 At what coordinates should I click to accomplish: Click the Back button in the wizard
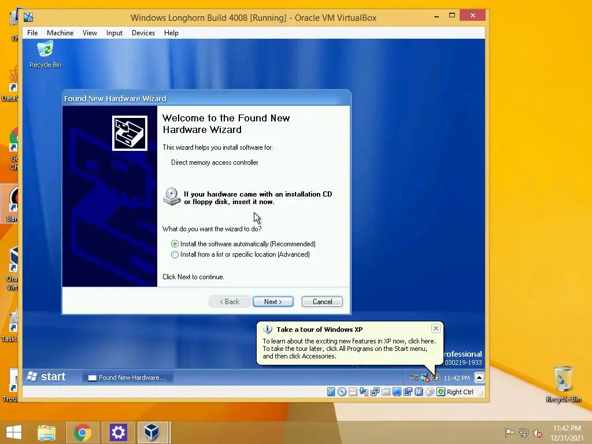(230, 302)
